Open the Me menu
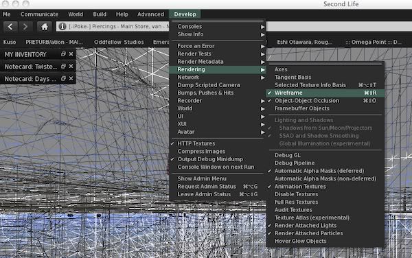Viewport: 412px width, 258px height. (7, 14)
